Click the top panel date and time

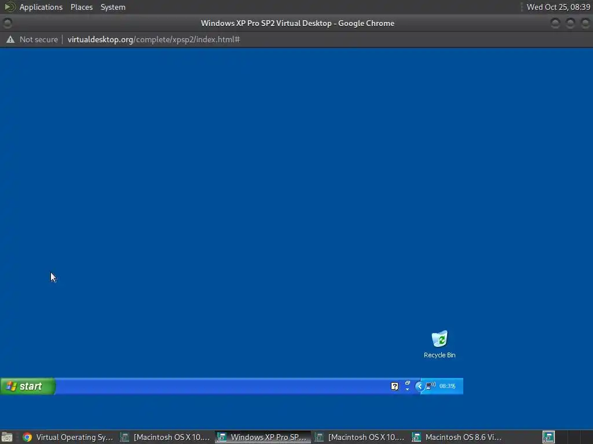click(x=558, y=7)
